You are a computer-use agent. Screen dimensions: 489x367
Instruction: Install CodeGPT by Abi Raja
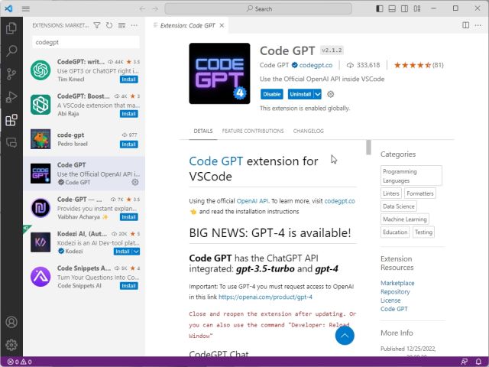click(x=129, y=114)
